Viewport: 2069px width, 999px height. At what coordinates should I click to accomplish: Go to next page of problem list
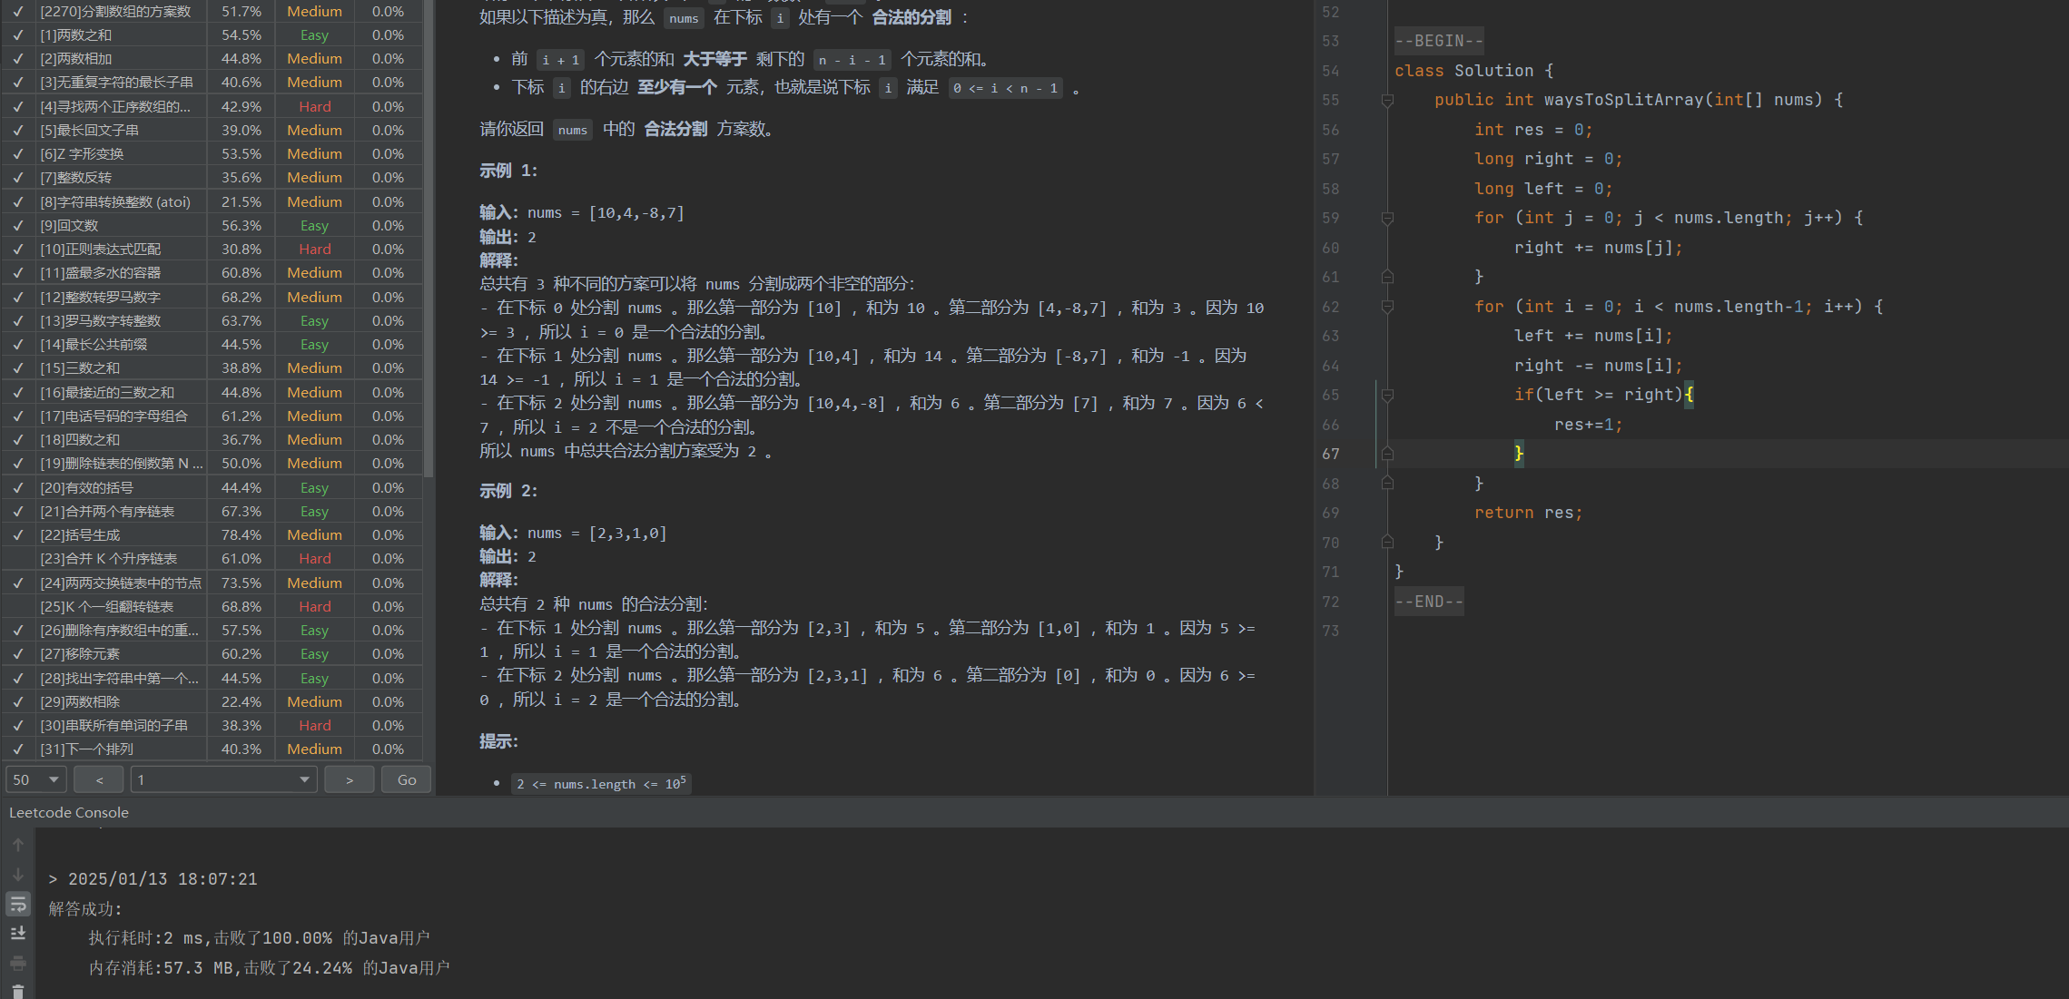tap(350, 779)
